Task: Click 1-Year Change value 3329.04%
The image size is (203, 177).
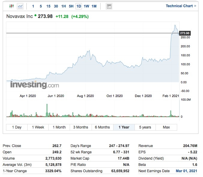Action: [x=53, y=171]
